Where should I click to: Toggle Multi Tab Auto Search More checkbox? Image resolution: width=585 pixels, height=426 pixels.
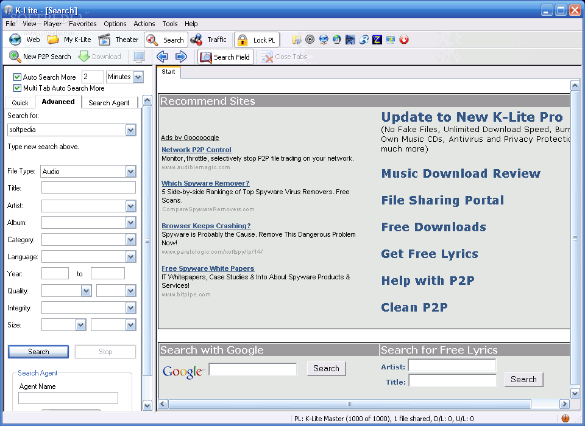(x=17, y=88)
